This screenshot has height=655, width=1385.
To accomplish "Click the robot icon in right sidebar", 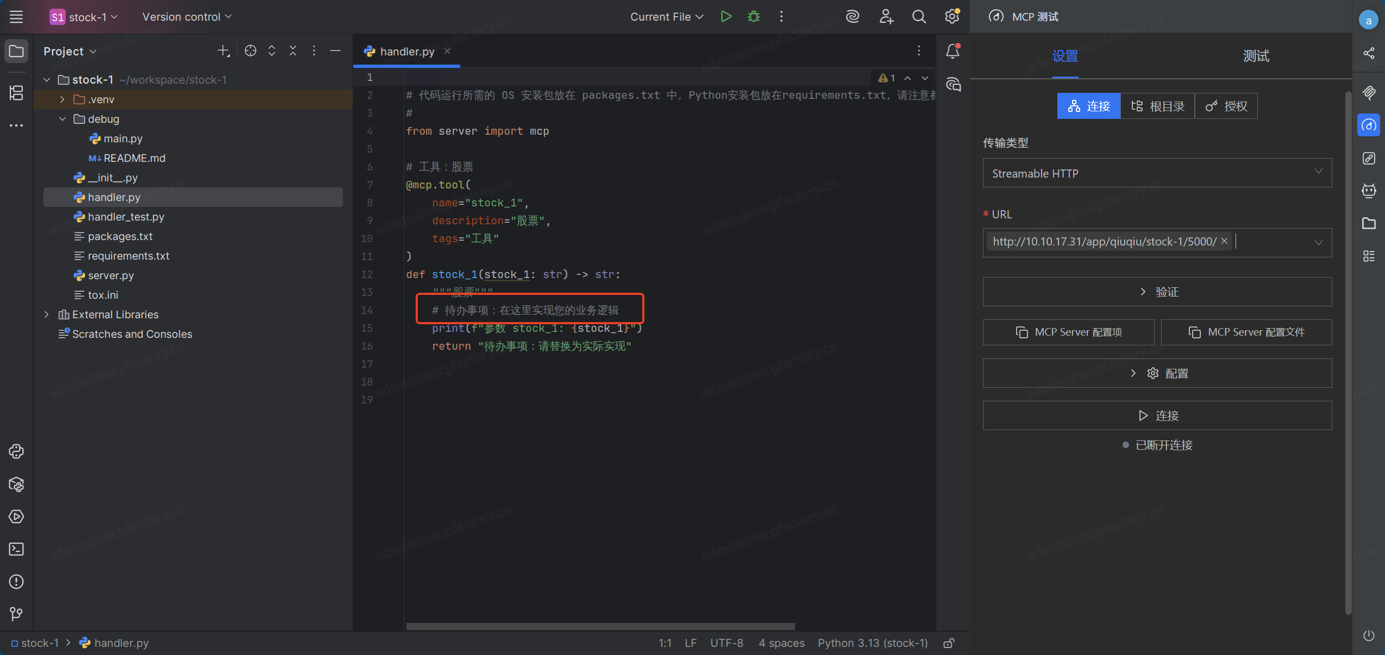I will tap(1369, 191).
